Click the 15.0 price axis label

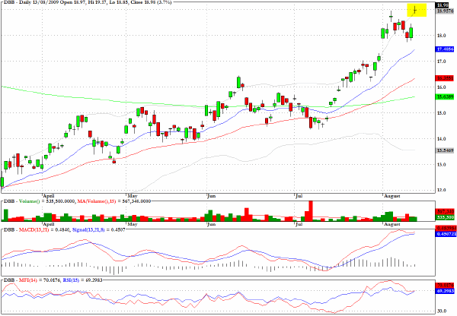tap(441, 112)
